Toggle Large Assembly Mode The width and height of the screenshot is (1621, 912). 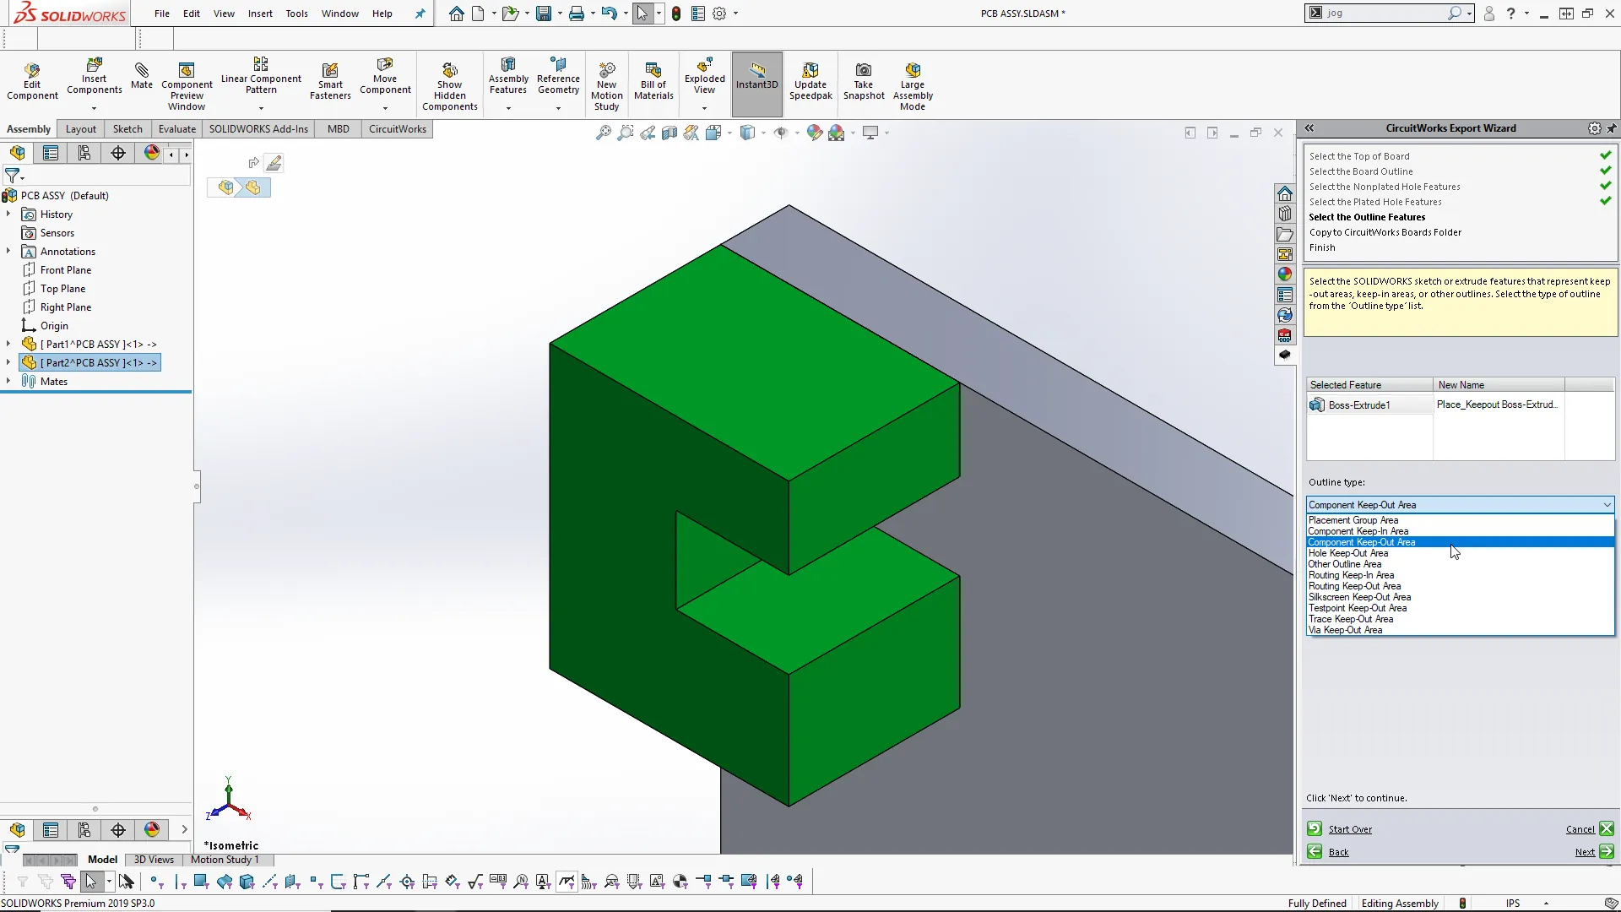[913, 85]
